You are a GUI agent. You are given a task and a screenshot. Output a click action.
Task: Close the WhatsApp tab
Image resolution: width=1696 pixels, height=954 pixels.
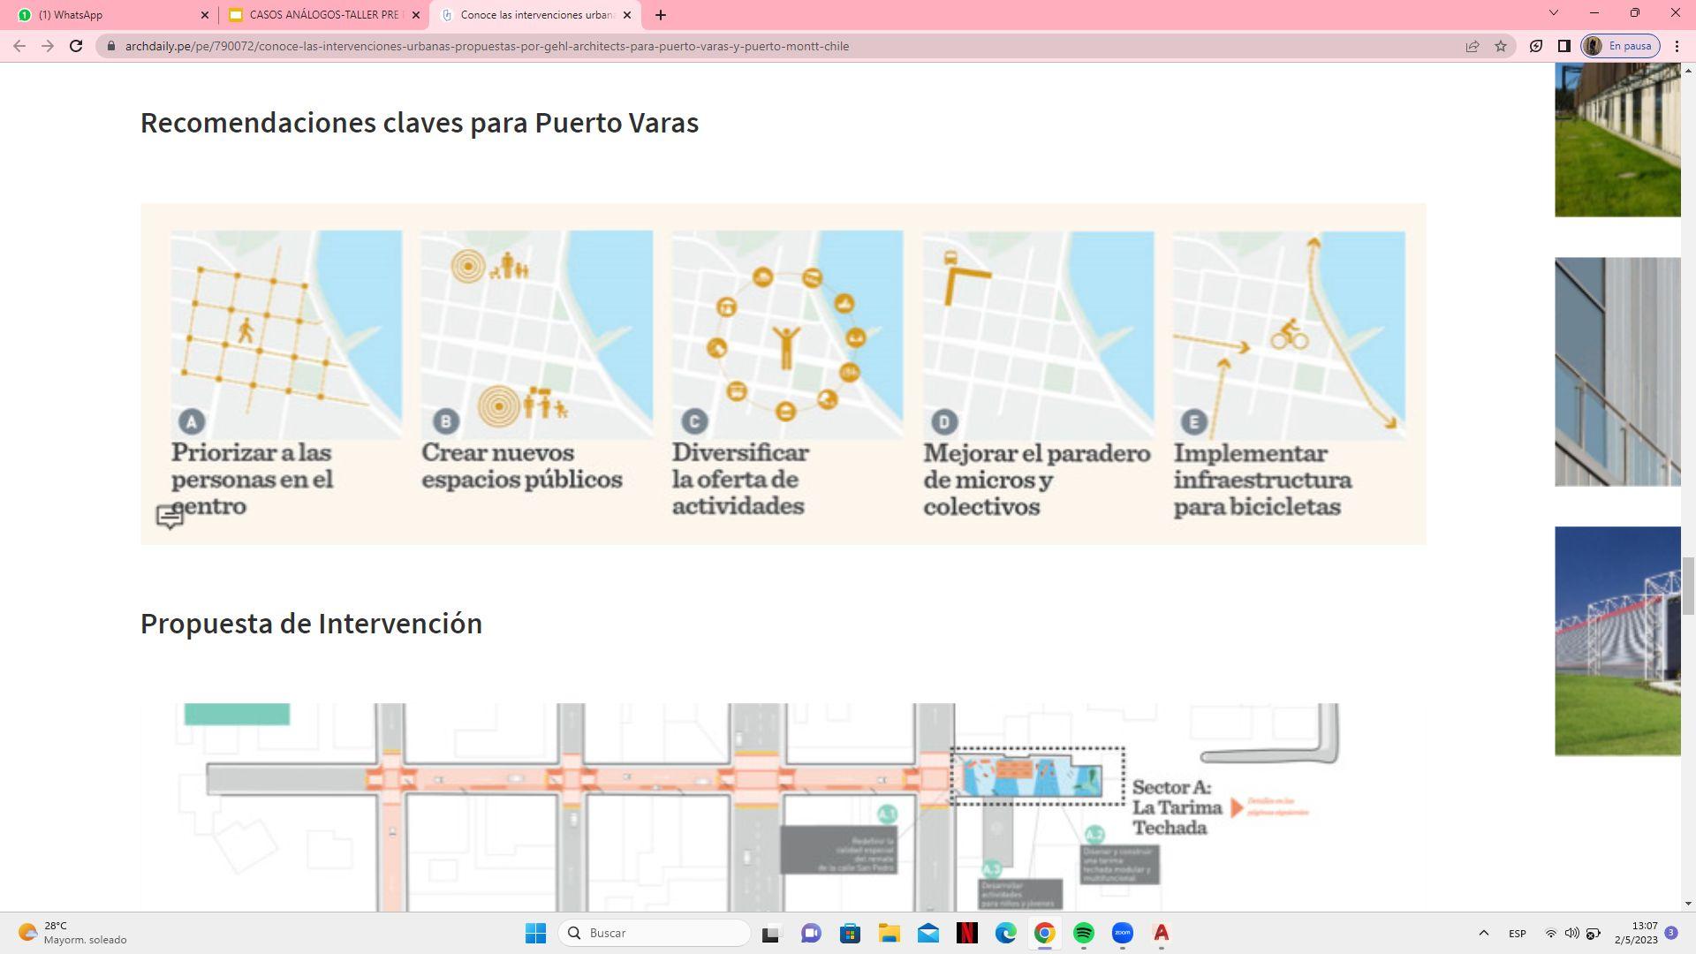(x=205, y=15)
